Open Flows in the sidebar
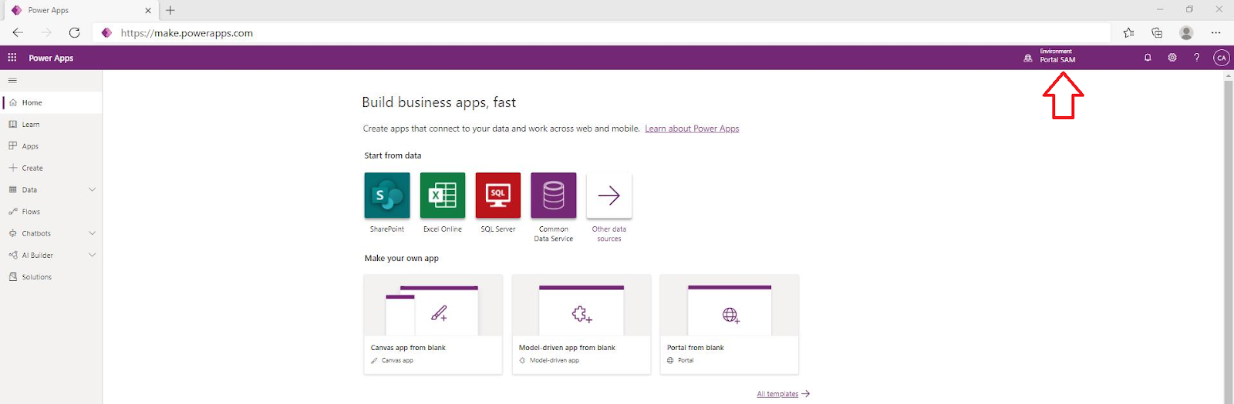Image resolution: width=1234 pixels, height=404 pixels. [x=51, y=212]
